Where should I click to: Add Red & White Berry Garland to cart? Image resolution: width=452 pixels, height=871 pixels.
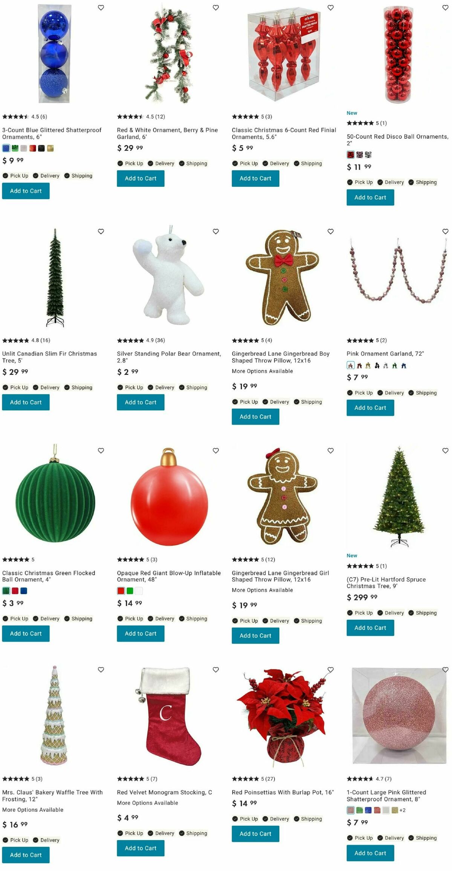pyautogui.click(x=140, y=179)
